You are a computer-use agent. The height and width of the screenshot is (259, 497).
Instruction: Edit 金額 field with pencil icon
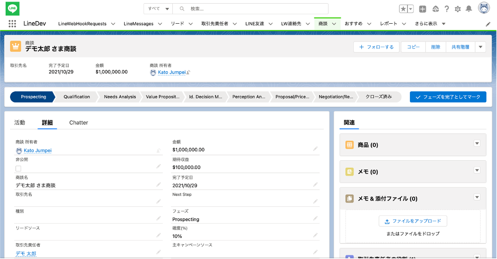[x=315, y=149]
